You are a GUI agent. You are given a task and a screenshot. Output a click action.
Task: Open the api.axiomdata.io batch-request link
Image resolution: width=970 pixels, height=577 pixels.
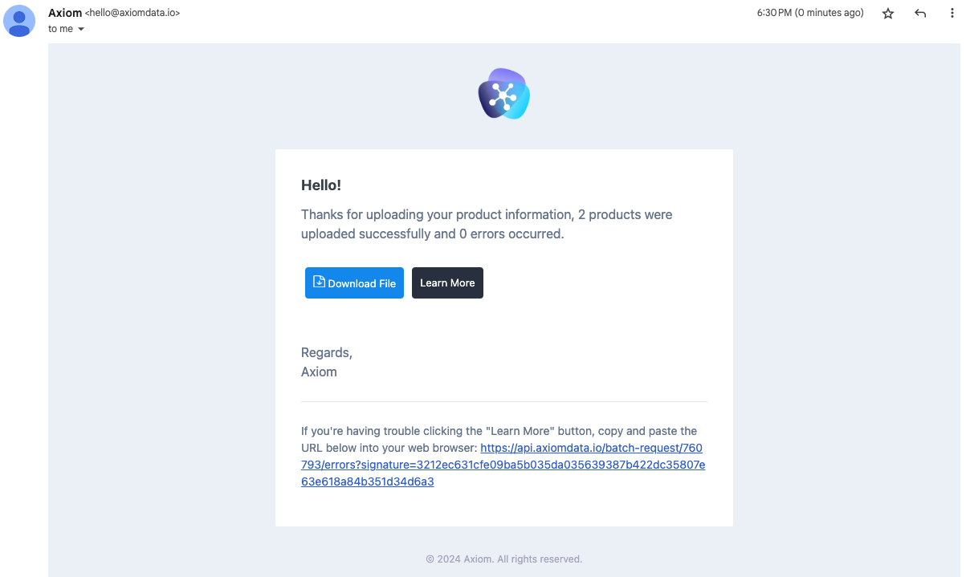[503, 465]
